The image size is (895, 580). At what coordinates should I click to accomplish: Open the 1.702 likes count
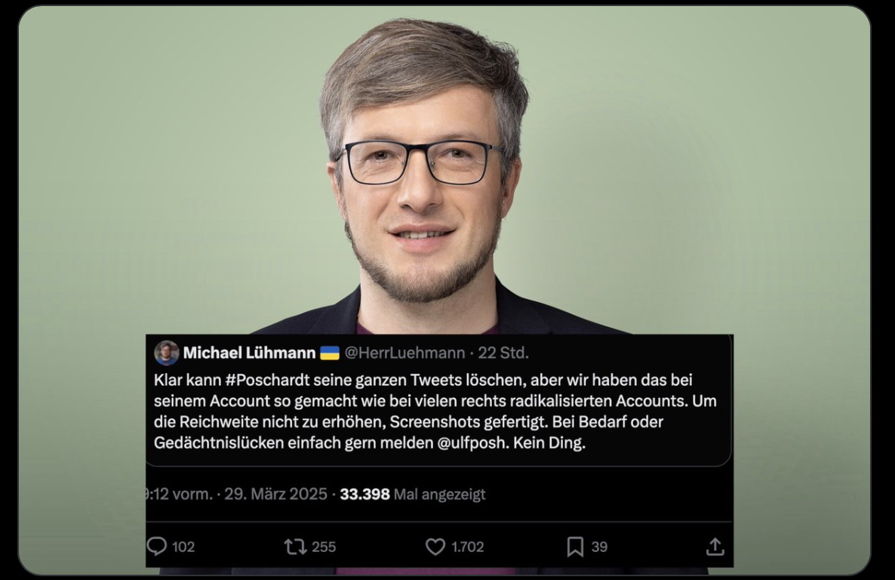pyautogui.click(x=467, y=547)
